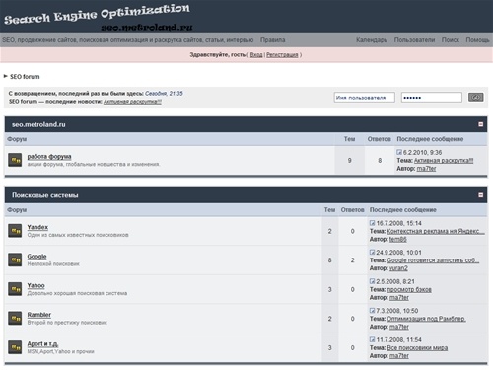Open topic Оптимизация под Рамблер
The width and height of the screenshot is (493, 370).
[427, 319]
